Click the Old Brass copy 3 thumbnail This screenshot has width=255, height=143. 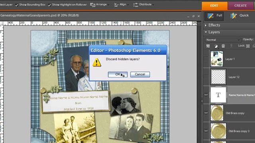pyautogui.click(x=218, y=131)
